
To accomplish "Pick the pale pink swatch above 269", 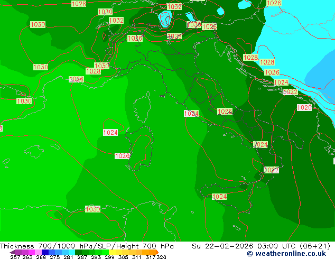I will 38,252.
